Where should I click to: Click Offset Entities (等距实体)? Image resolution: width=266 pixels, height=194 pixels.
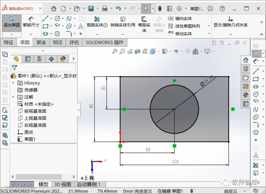[x=144, y=24]
